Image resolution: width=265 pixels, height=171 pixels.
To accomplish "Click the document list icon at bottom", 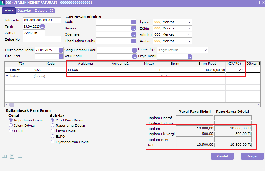I will [12, 156].
